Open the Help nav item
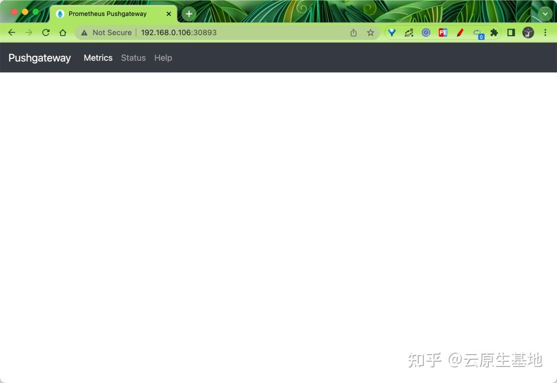The width and height of the screenshot is (557, 383). 163,58
